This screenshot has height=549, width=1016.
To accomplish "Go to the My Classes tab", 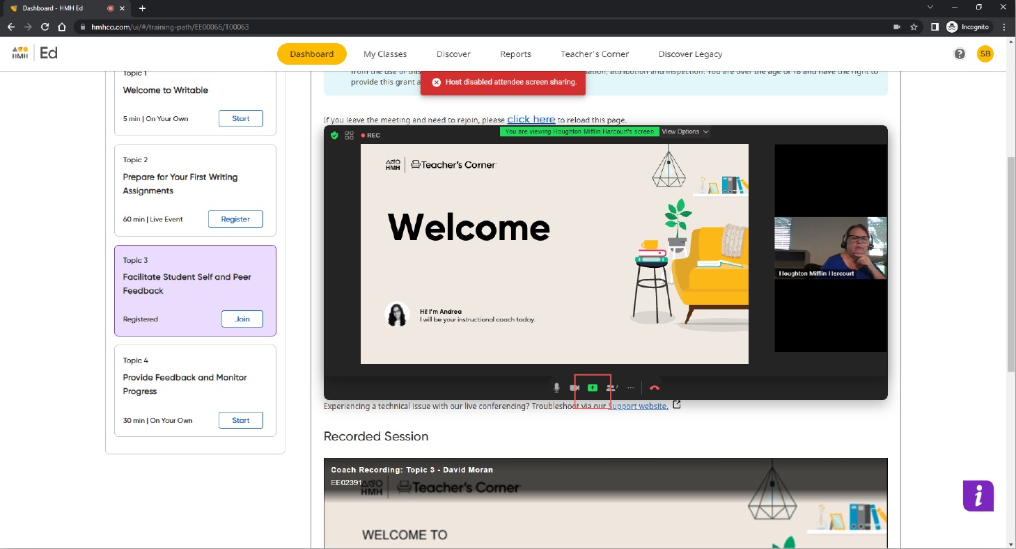I will pos(384,54).
